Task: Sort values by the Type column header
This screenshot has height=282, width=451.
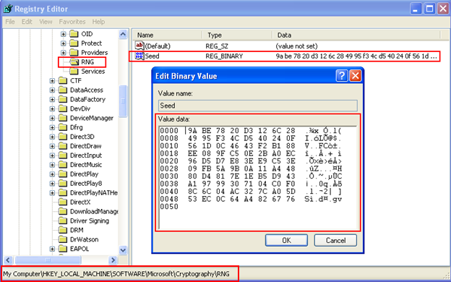Action: tap(238, 35)
